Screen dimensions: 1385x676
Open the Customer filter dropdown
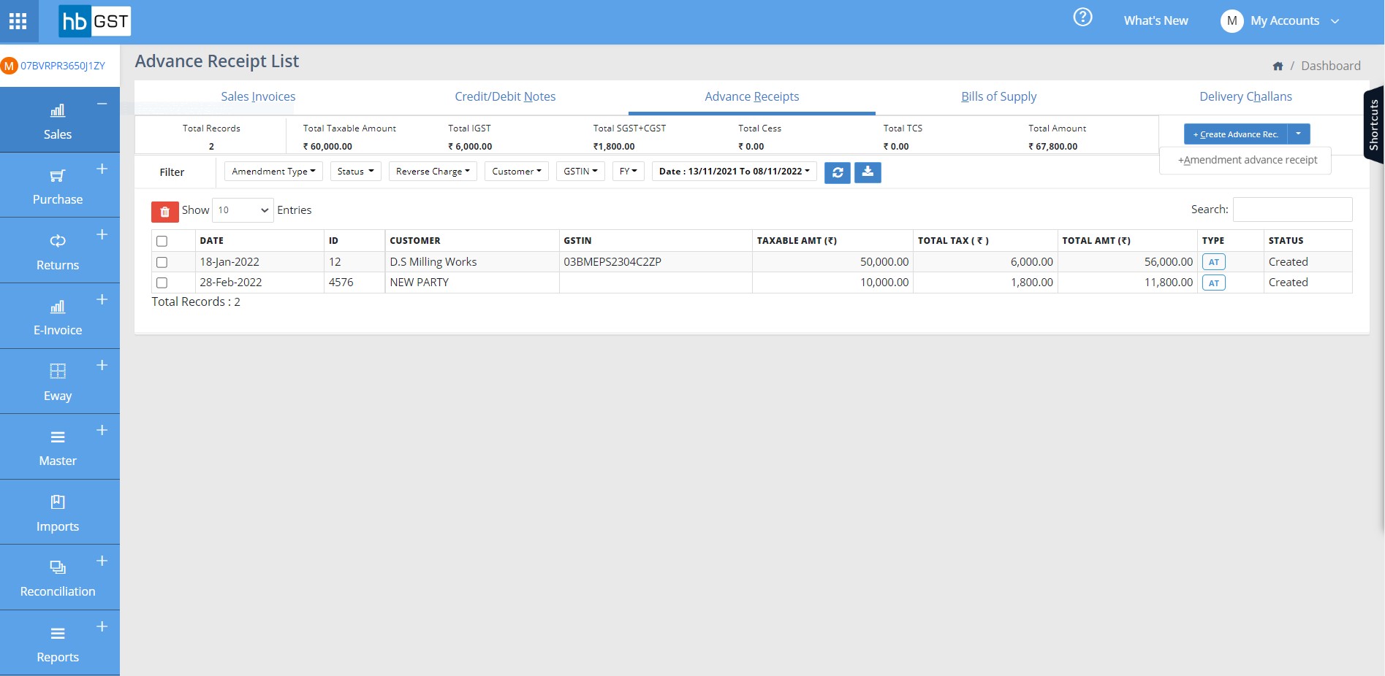click(517, 172)
